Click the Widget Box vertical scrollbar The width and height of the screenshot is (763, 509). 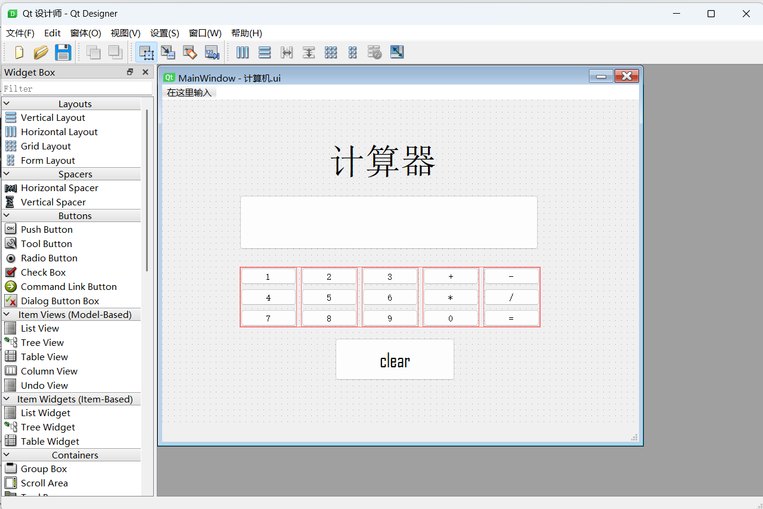pos(147,191)
